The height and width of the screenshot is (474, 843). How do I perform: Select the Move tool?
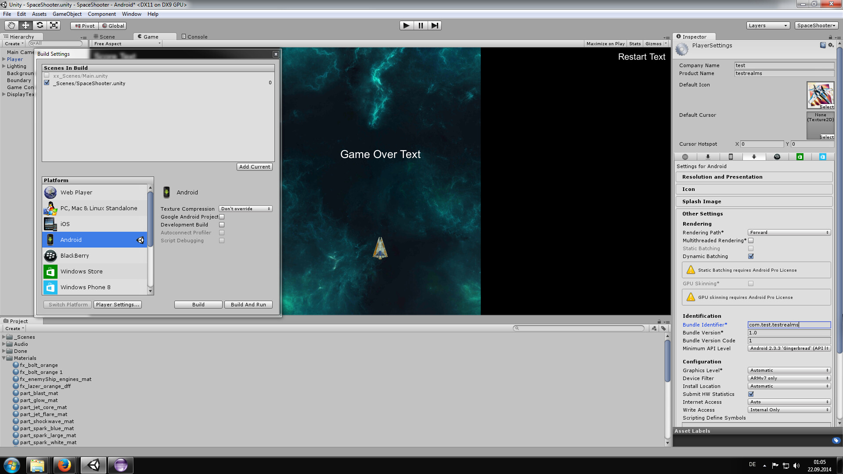pos(25,25)
